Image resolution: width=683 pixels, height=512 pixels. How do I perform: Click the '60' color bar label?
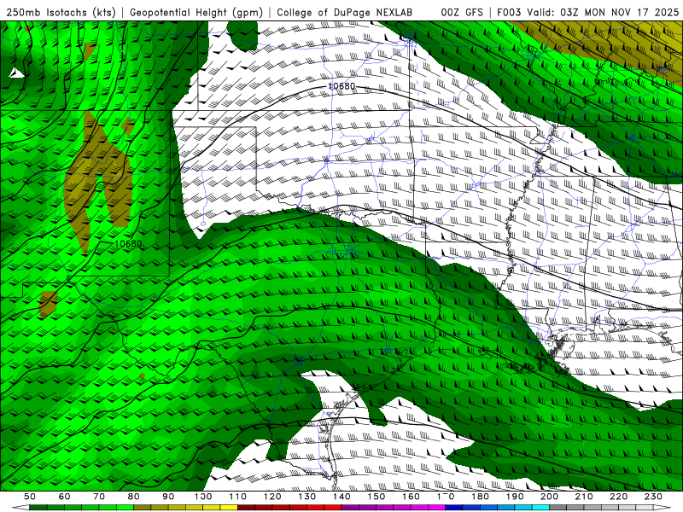tap(64, 497)
